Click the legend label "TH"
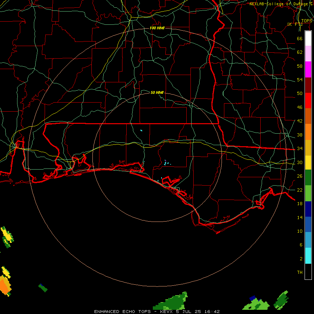The image size is (314, 314). (x=300, y=272)
